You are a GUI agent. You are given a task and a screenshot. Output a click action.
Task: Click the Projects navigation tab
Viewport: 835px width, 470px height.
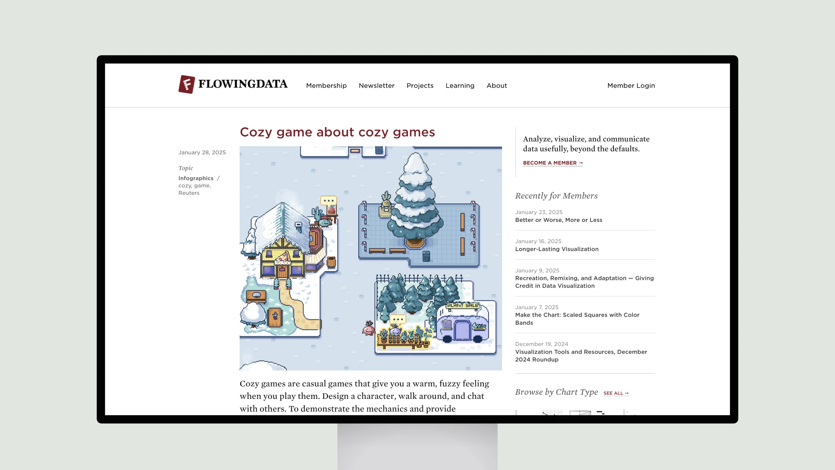tap(420, 86)
